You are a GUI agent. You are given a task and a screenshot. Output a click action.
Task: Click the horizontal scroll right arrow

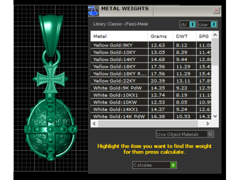[x=207, y=123]
